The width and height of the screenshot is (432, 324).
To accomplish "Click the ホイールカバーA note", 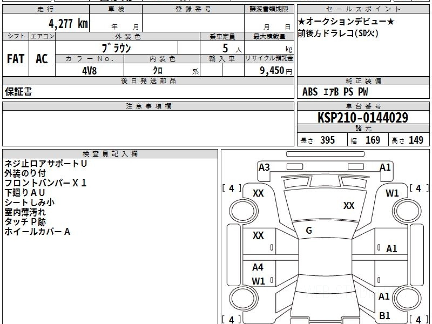I will [37, 232].
